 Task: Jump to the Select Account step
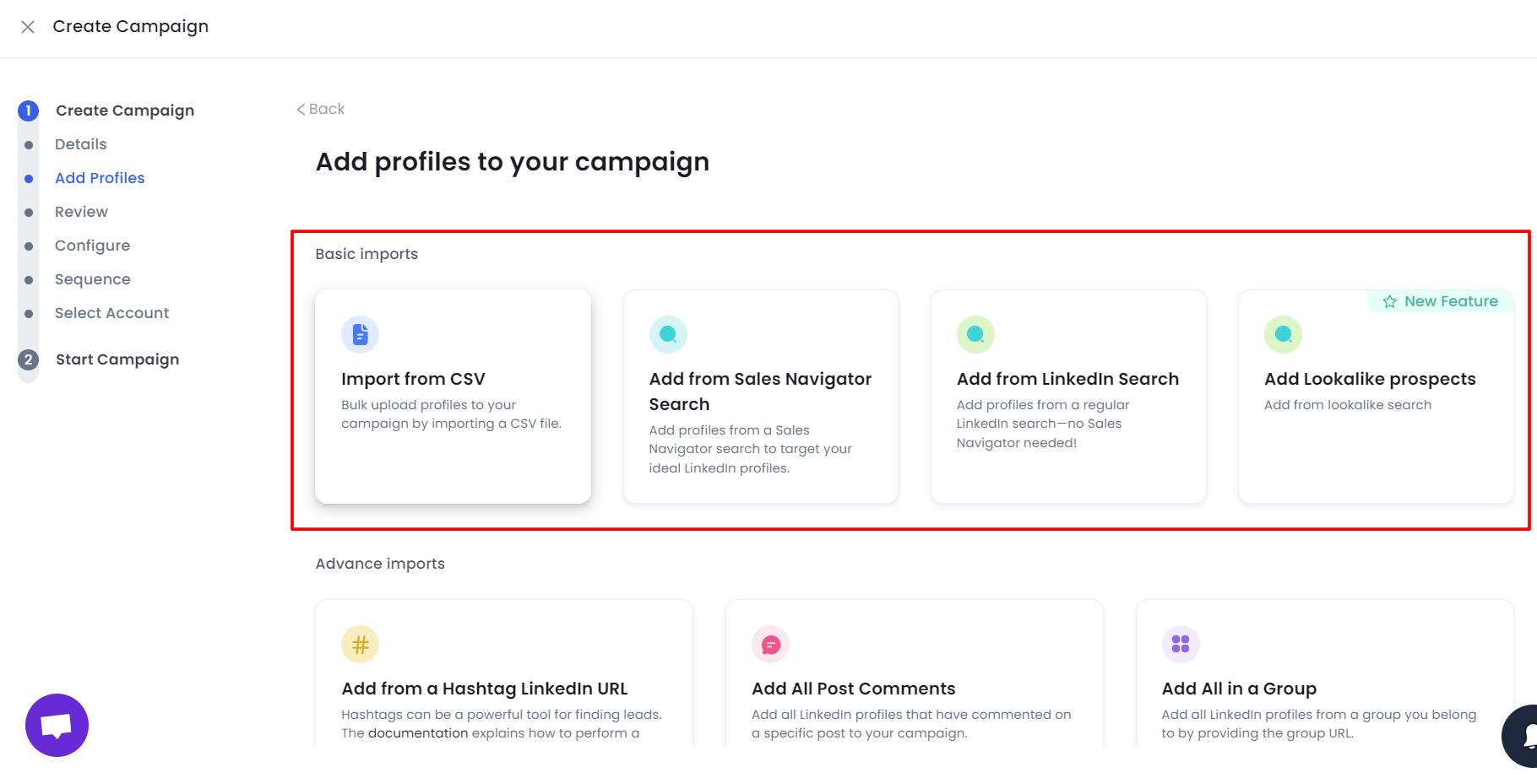(111, 313)
